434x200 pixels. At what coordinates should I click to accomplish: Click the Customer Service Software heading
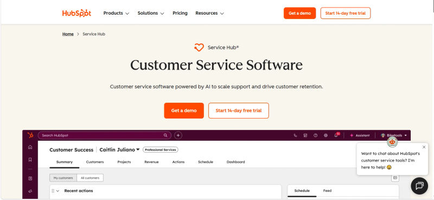(x=216, y=65)
